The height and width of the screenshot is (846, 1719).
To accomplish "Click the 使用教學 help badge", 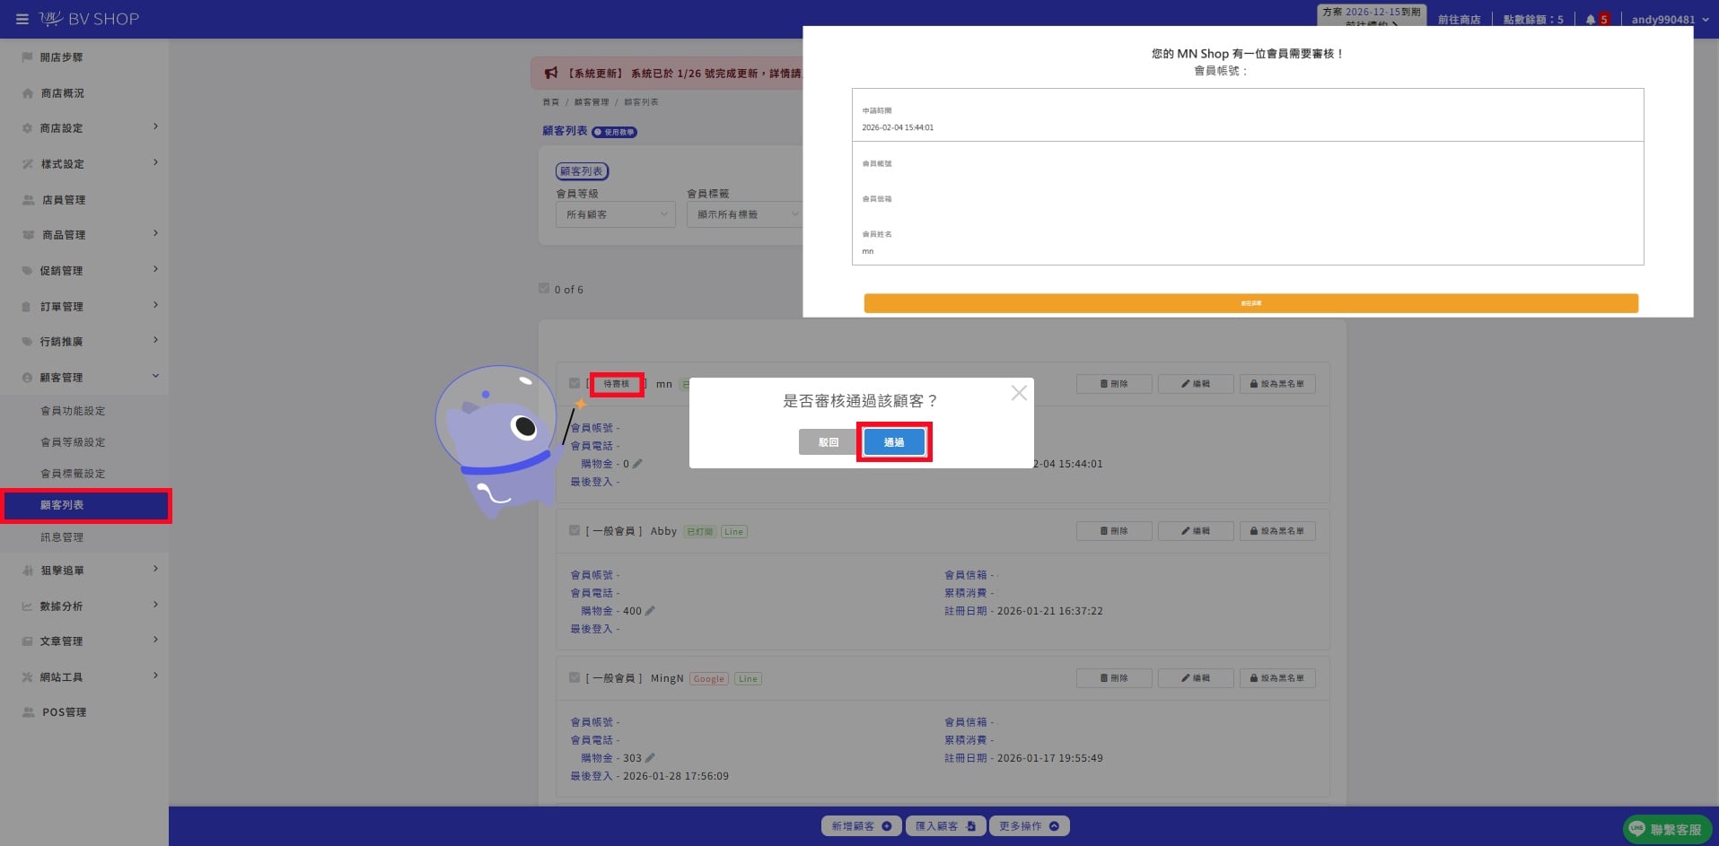I will click(x=615, y=132).
